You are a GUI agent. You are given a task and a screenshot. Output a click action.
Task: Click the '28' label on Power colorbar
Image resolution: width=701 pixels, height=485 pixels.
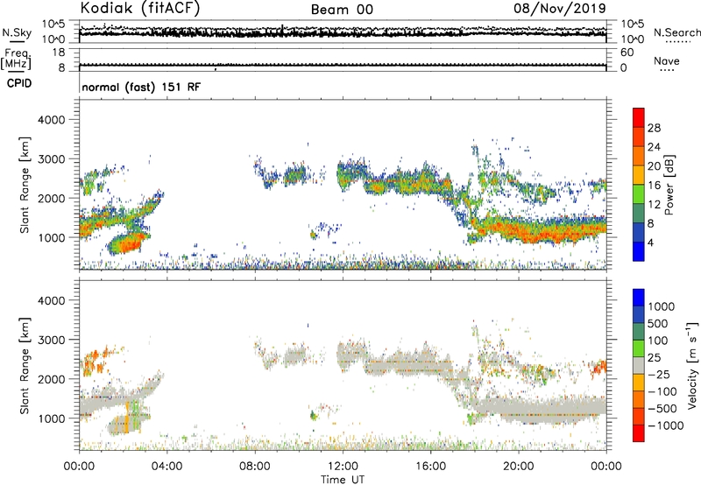pyautogui.click(x=654, y=128)
